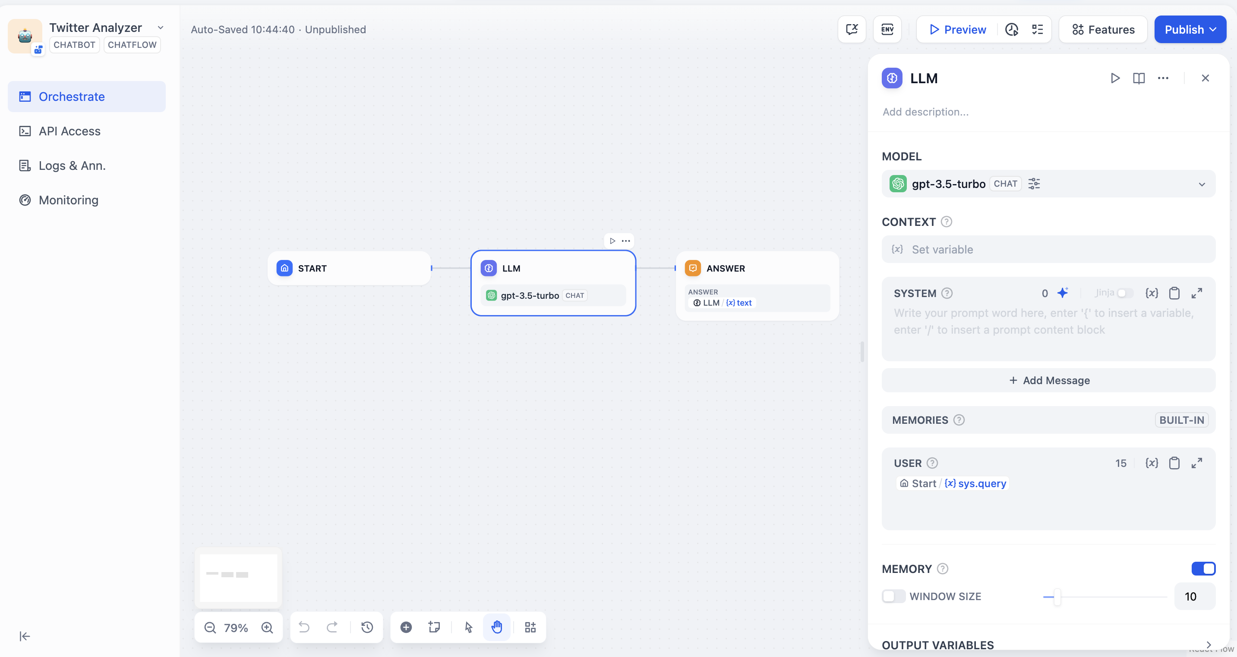Open version history clock icon
Screen dimensions: 1237x657
pos(367,627)
